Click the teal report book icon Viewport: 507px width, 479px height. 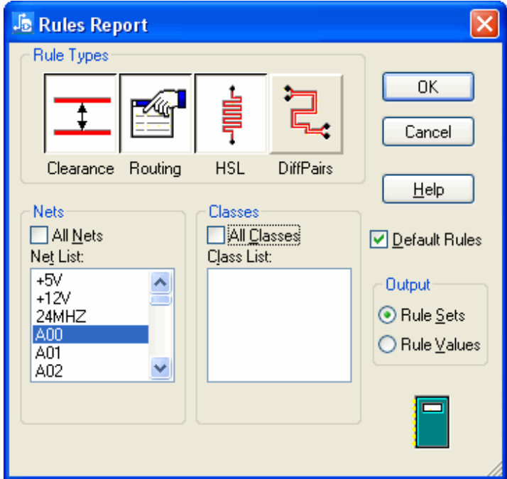[432, 421]
